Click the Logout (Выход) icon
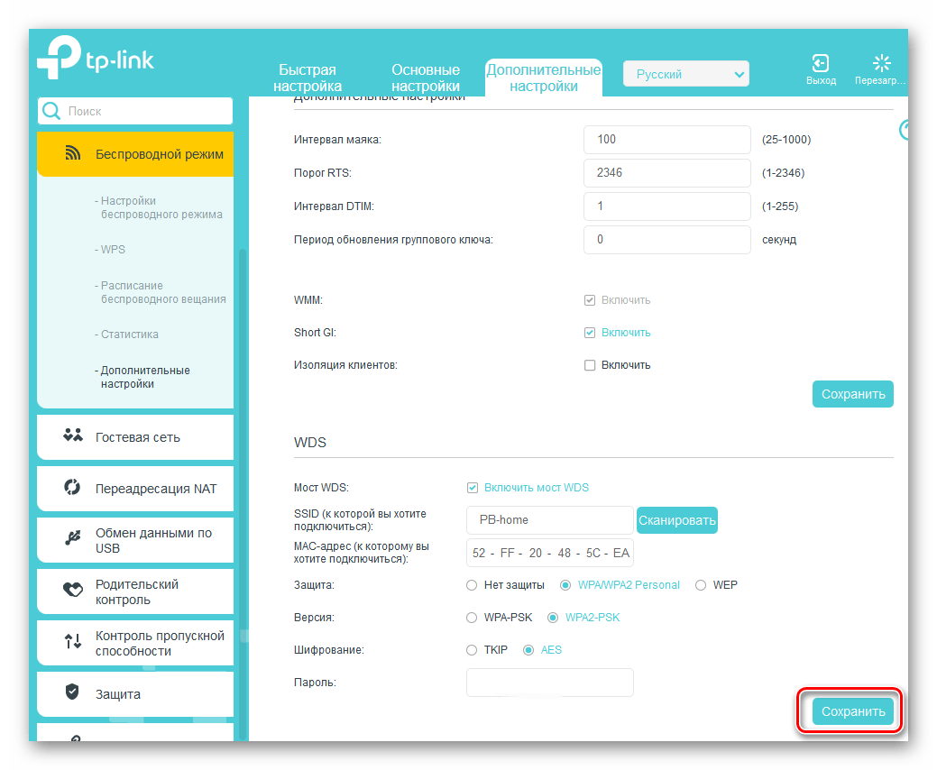The height and width of the screenshot is (770, 937). (820, 63)
